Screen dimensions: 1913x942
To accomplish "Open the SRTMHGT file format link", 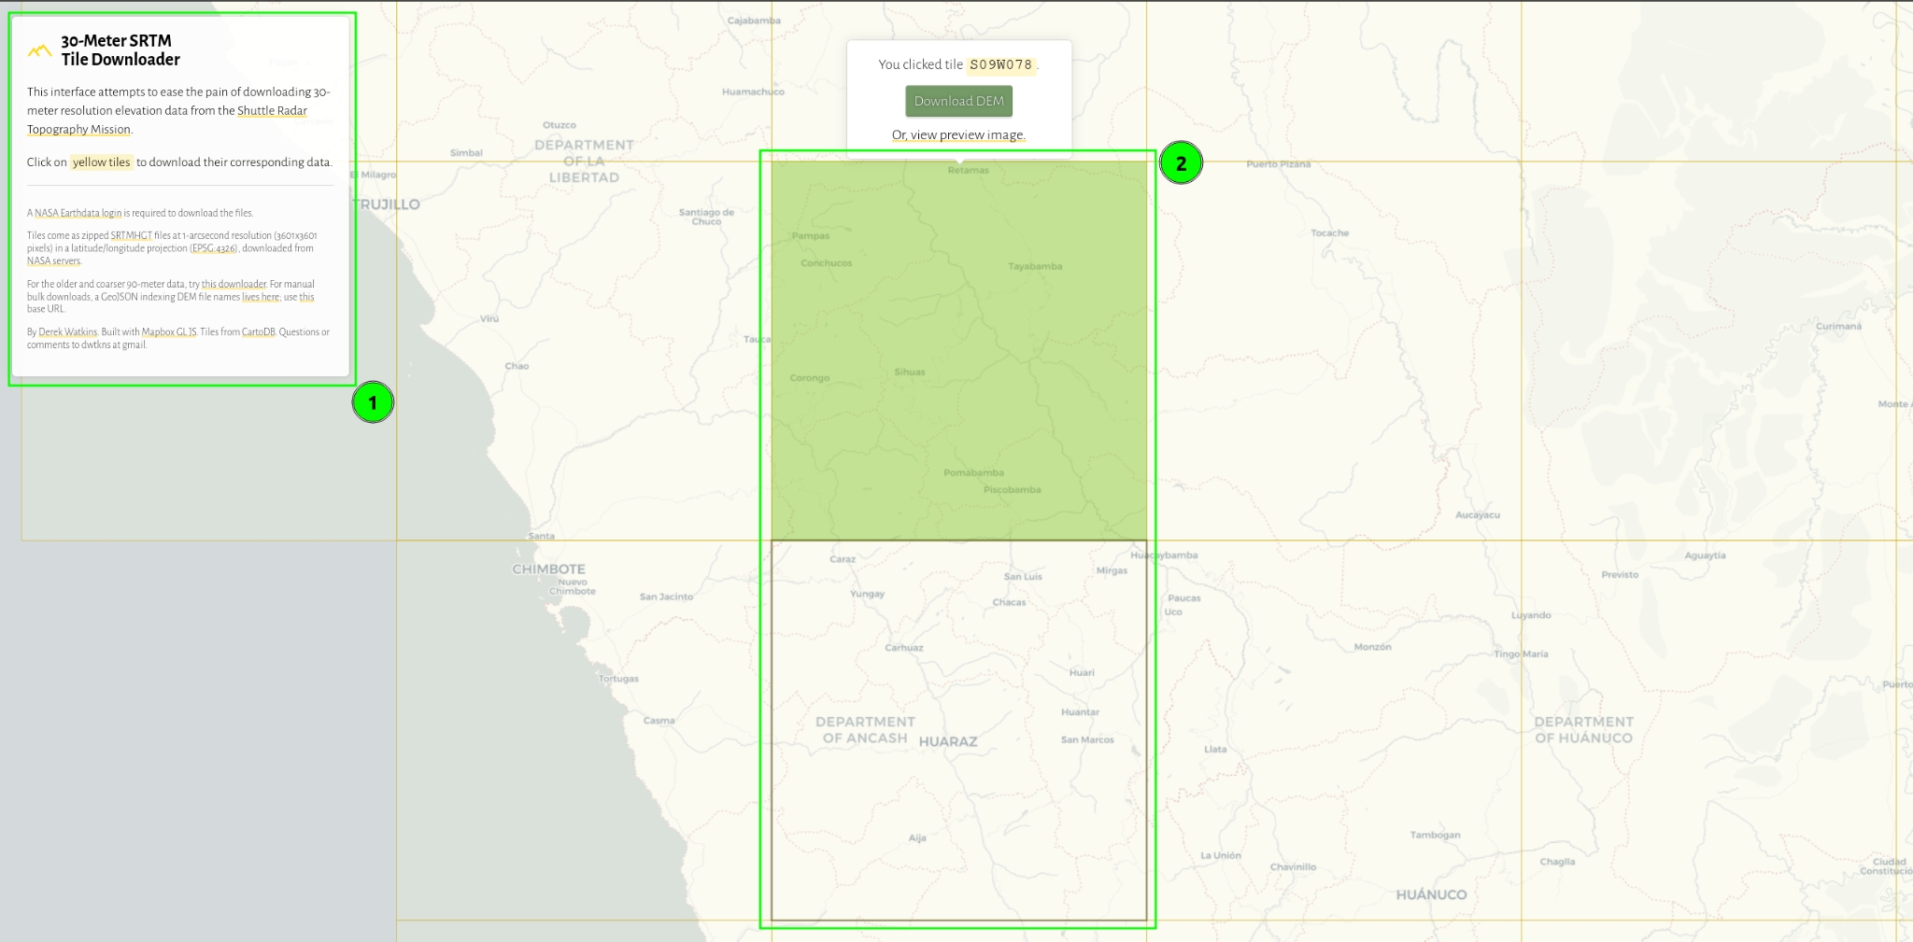I will pyautogui.click(x=131, y=236).
